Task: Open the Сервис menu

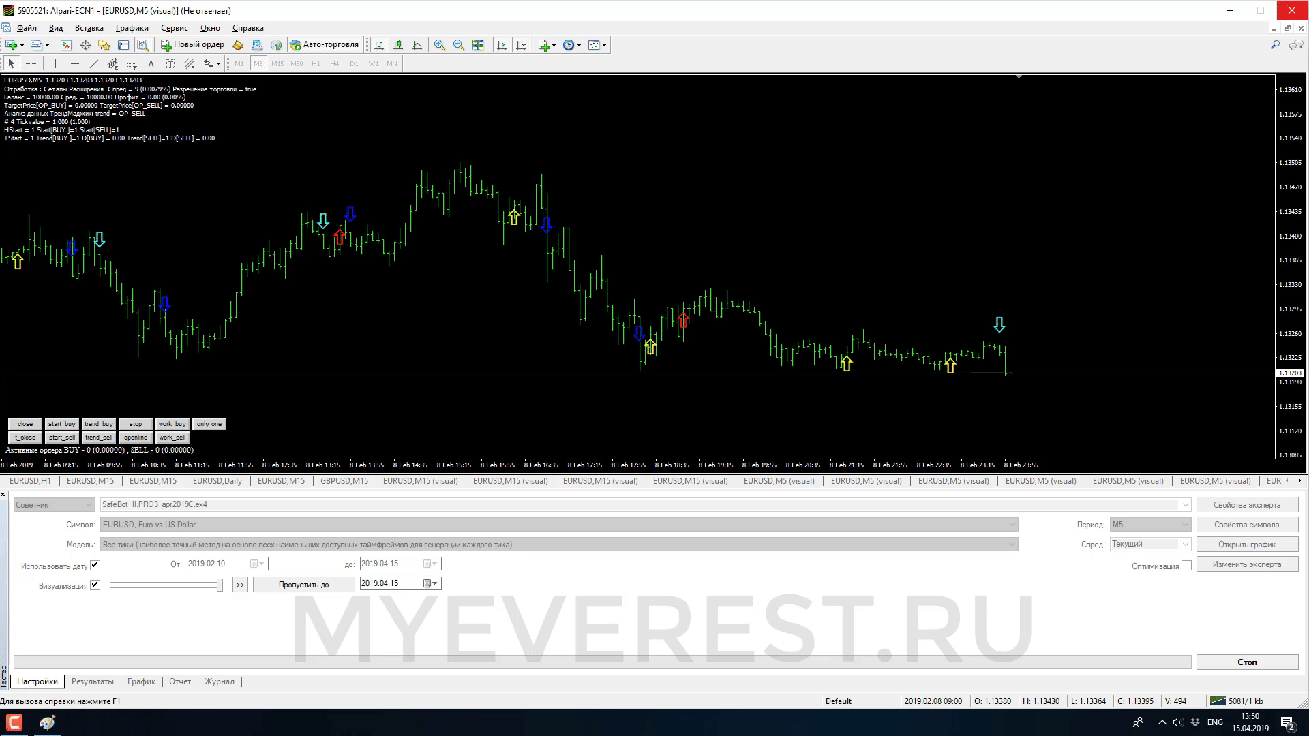Action: 175,28
